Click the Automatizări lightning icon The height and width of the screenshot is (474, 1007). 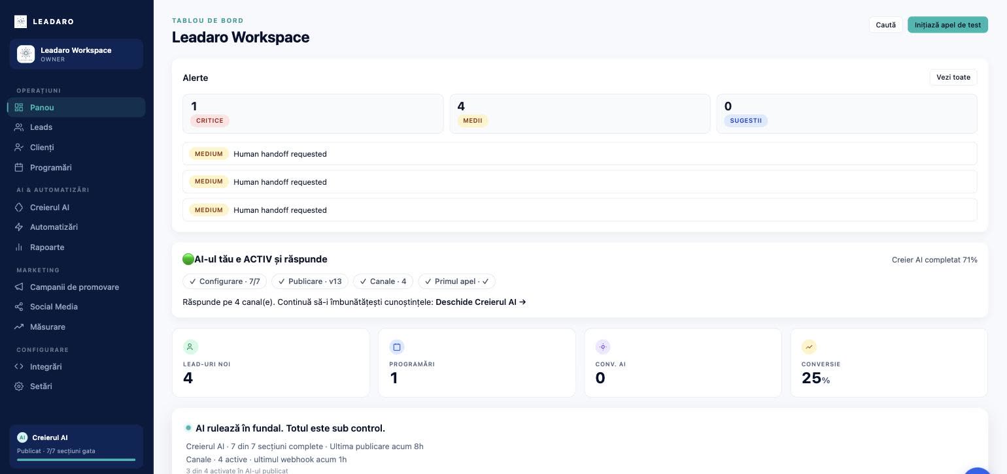[x=19, y=227]
